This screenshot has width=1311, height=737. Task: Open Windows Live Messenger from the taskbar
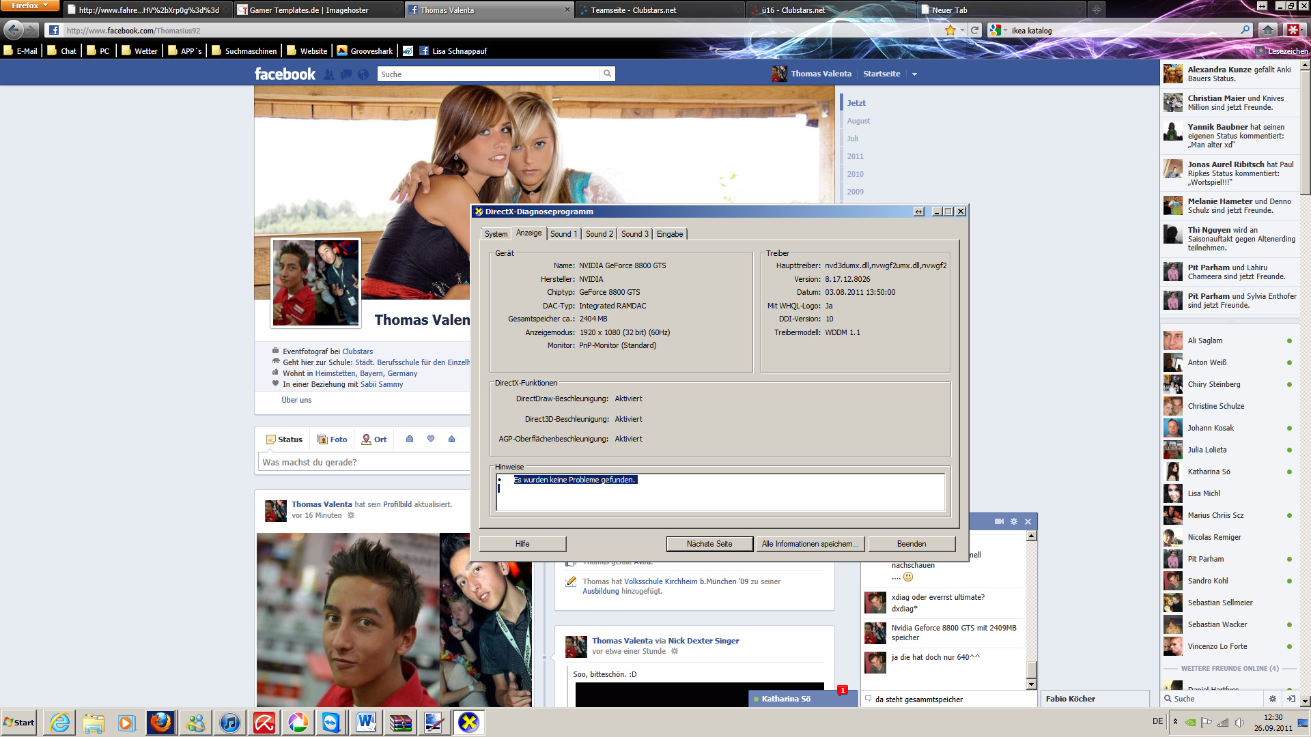point(195,722)
